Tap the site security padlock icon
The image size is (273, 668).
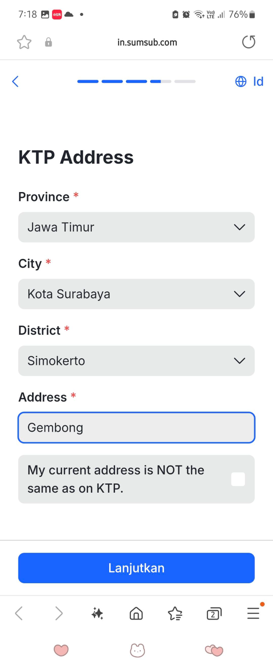[x=48, y=42]
